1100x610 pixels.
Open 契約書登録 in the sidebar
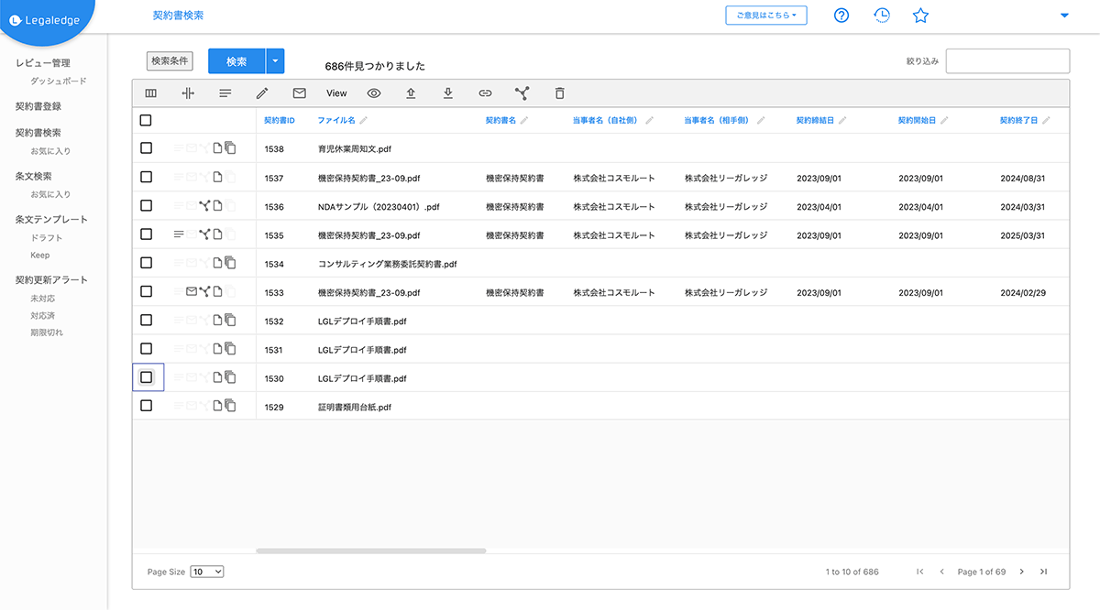pos(38,106)
